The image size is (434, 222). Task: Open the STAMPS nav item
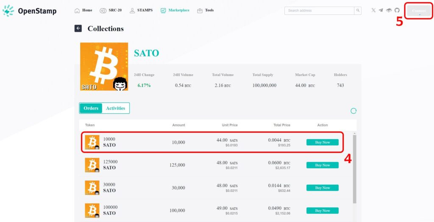[141, 11]
